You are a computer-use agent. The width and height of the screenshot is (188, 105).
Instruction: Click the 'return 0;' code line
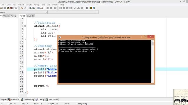click(42, 86)
